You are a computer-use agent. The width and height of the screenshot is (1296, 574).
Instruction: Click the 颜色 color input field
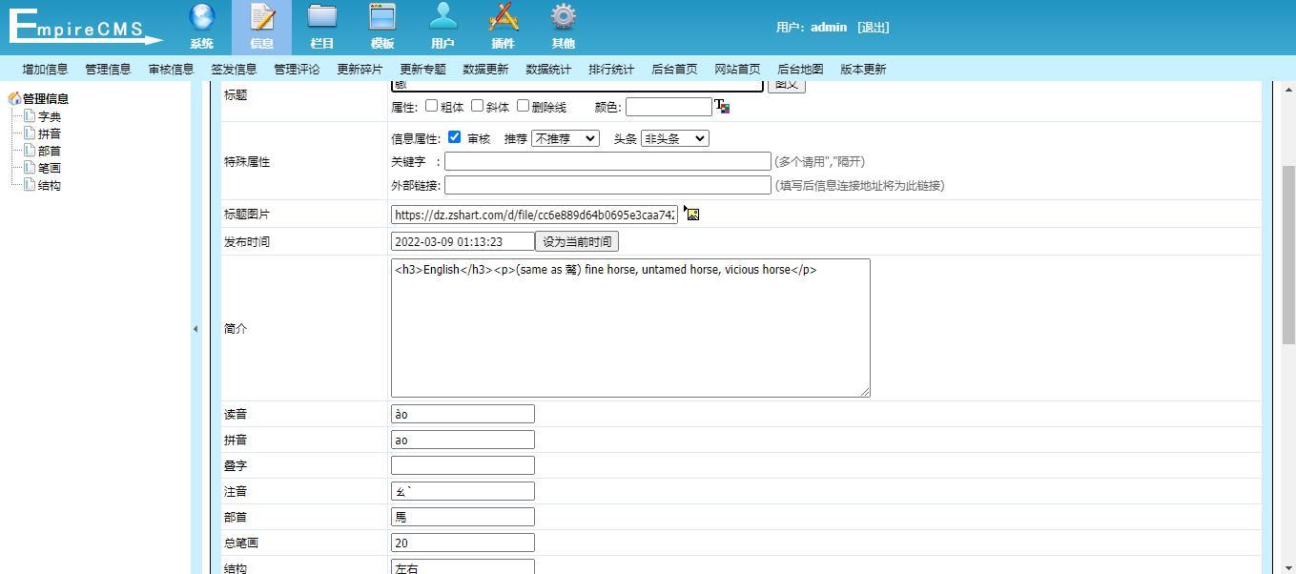[x=669, y=107]
